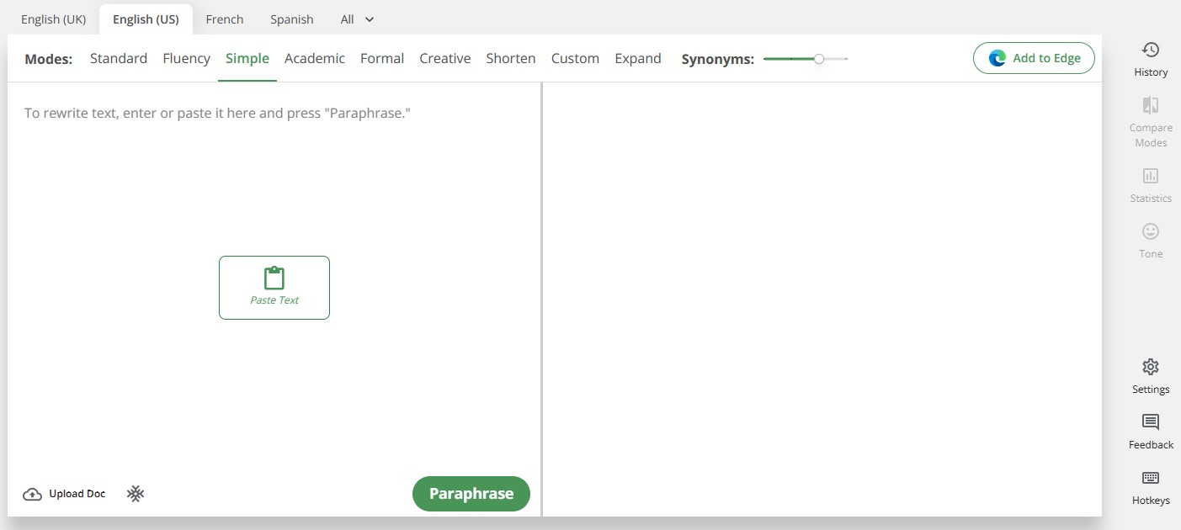The image size is (1181, 530).
Task: Click the freeze words snowflake icon
Action: [x=136, y=494]
